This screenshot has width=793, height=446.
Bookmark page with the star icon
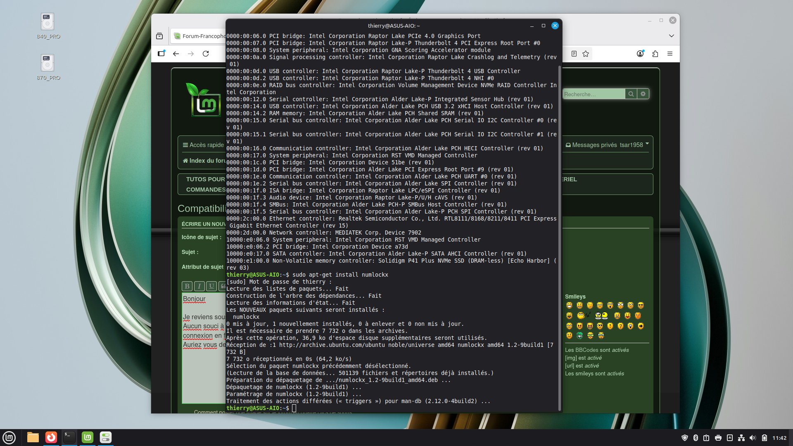pos(586,54)
